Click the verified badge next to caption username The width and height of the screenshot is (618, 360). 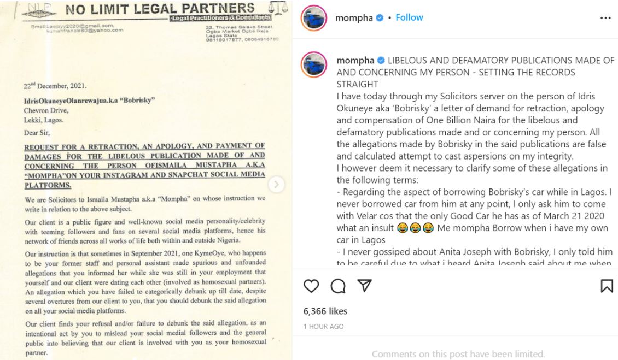pos(381,60)
